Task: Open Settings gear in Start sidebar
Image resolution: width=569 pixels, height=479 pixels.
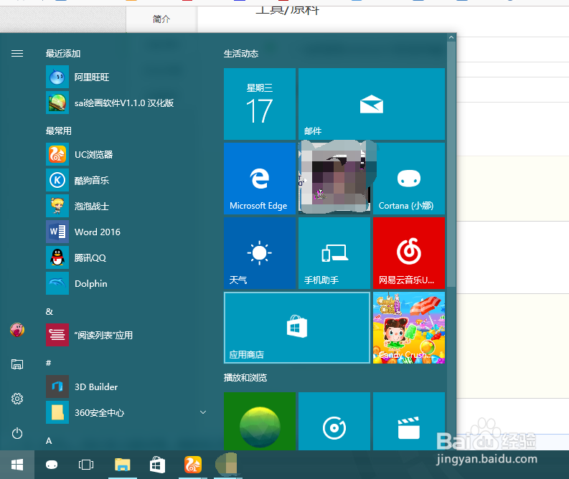Action: [17, 399]
